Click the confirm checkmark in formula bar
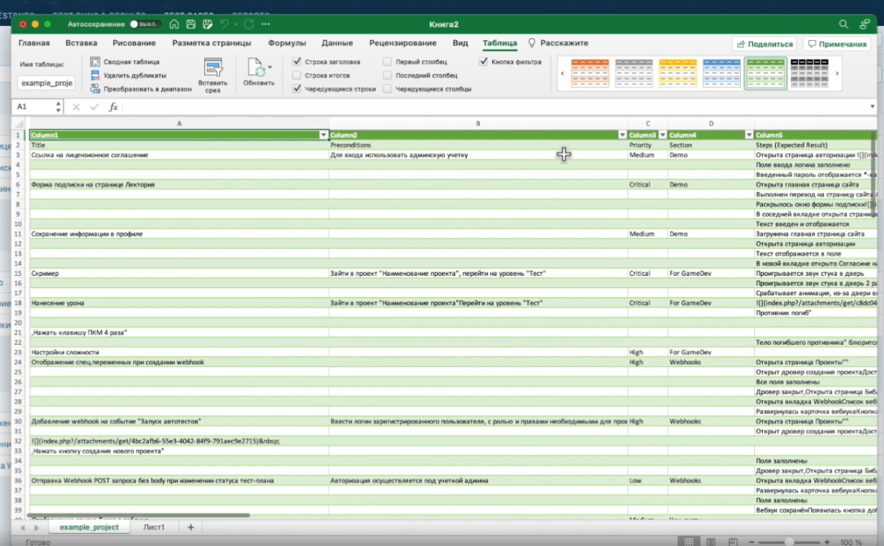Screen dimensions: 884x546 [x=95, y=107]
